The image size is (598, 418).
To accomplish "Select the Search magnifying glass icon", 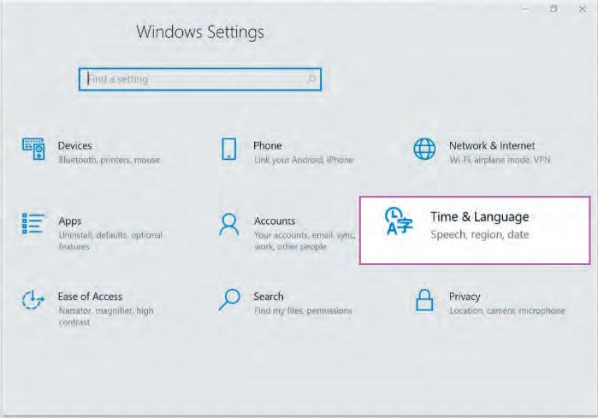I will pyautogui.click(x=229, y=300).
